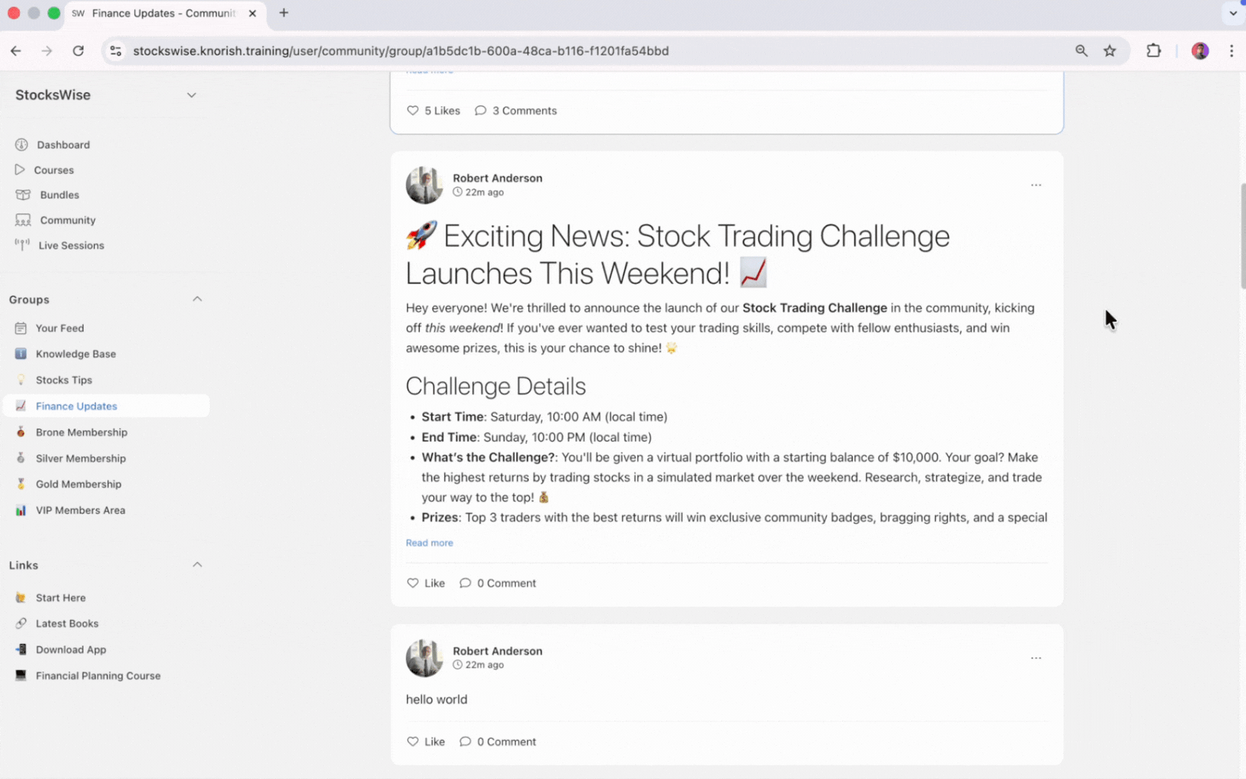Screen dimensions: 1246x779
Task: Toggle like on the 5 Likes post
Action: [x=433, y=110]
